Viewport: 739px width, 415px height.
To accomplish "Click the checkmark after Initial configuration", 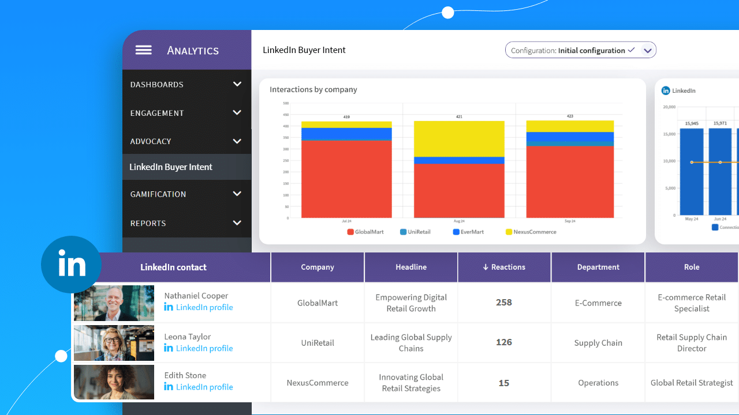I will (x=632, y=50).
